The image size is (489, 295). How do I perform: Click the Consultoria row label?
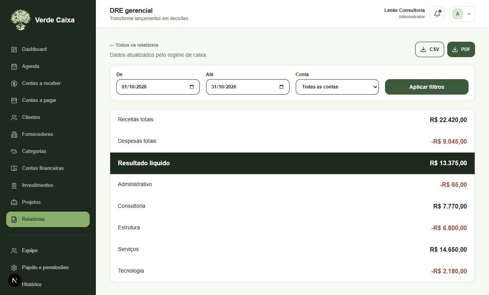132,206
